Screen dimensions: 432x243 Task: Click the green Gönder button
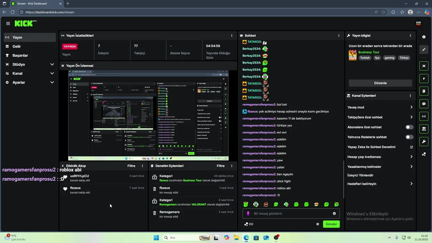coord(331,224)
